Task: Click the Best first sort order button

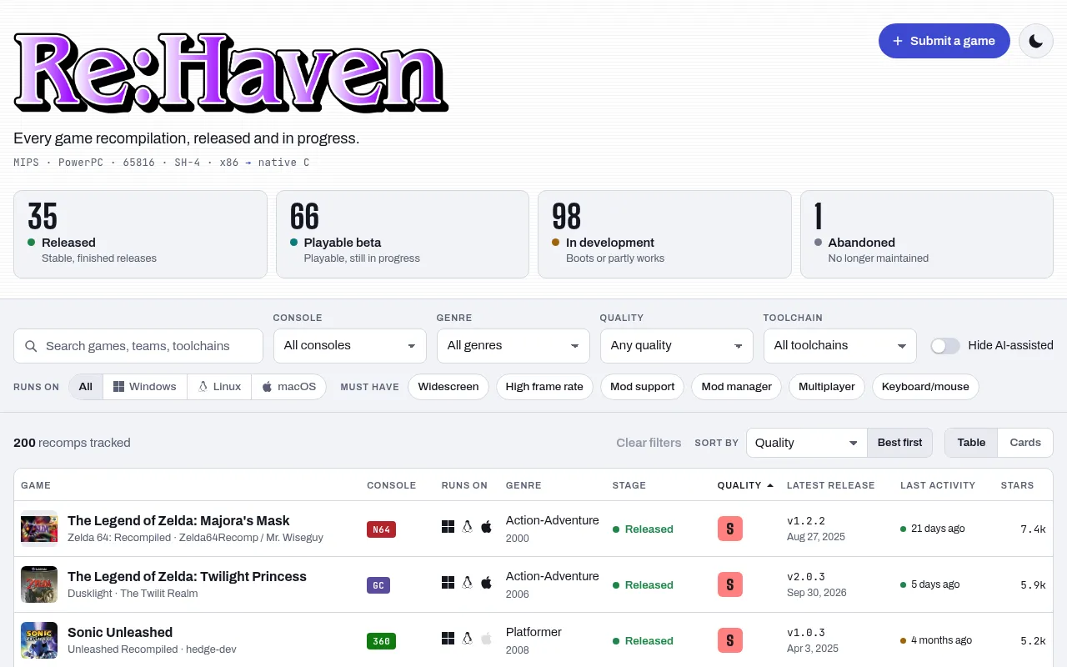Action: click(x=900, y=443)
